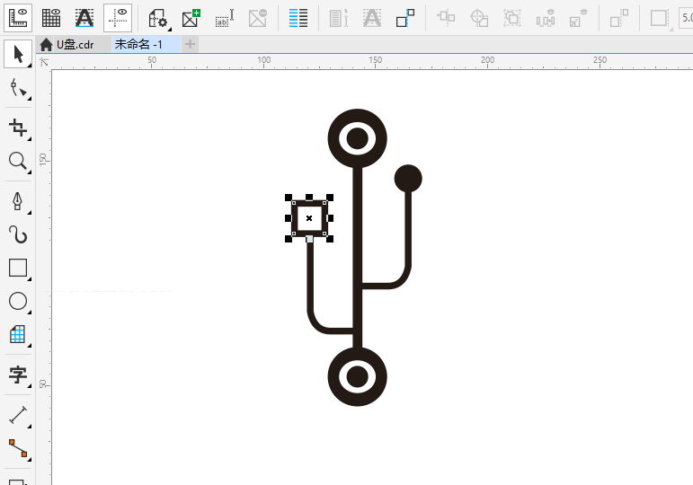Select the Shape edit tool

pyautogui.click(x=18, y=88)
